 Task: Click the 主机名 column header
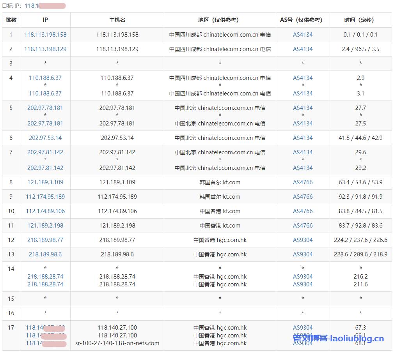tap(117, 20)
